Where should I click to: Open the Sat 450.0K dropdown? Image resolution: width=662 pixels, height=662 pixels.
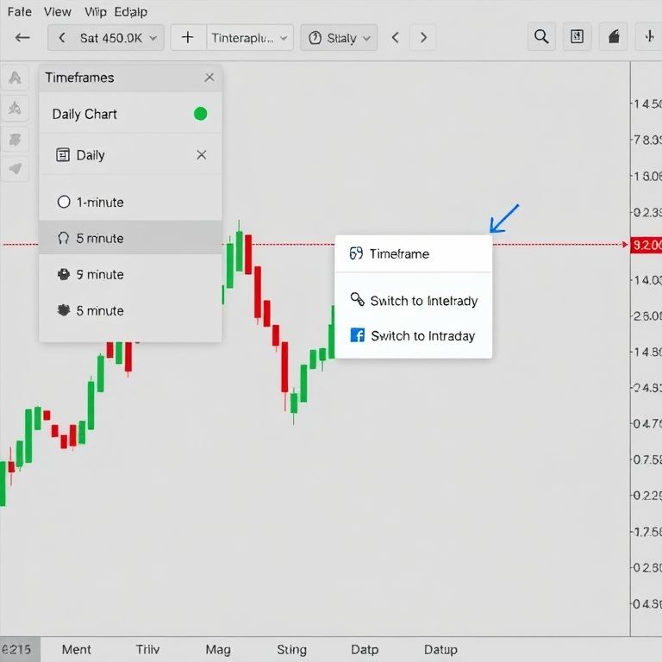pos(106,38)
